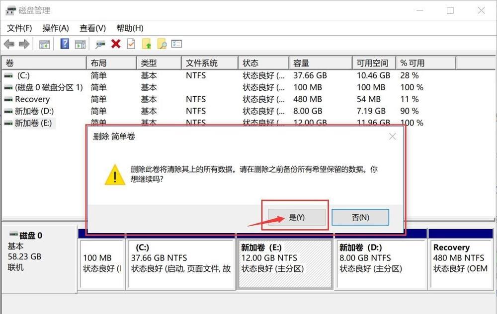
Task: Cancel deletion with 否(N) button
Action: click(x=360, y=217)
